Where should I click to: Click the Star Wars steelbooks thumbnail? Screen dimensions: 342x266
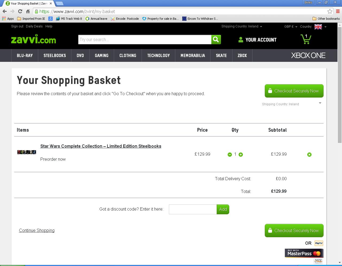(x=27, y=152)
